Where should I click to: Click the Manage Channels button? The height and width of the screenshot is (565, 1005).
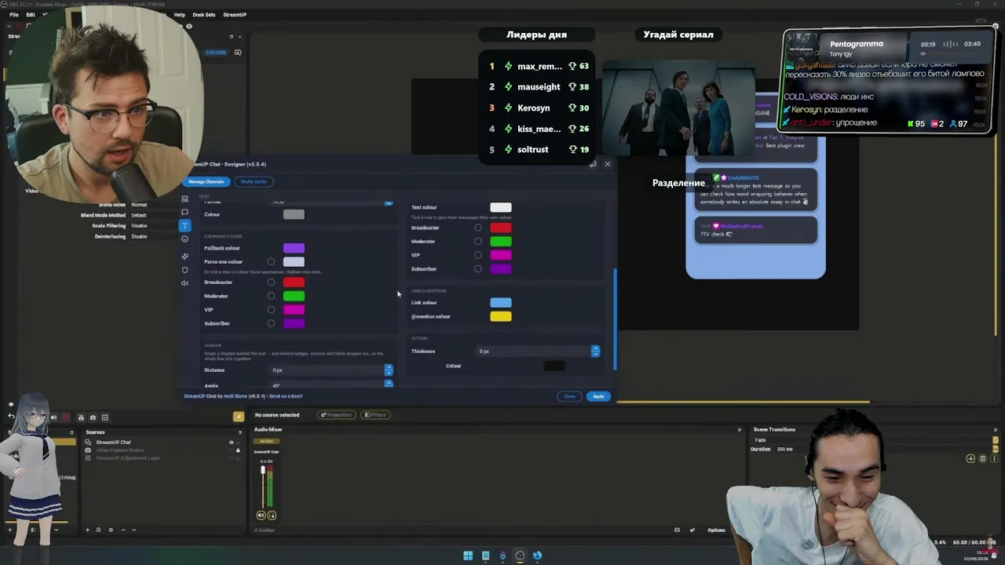point(206,181)
